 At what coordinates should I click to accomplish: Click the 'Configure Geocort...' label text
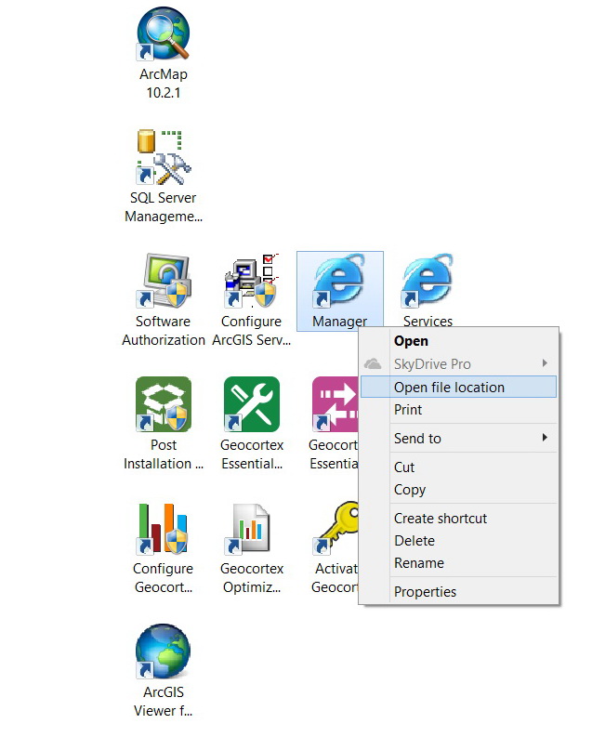point(163,578)
